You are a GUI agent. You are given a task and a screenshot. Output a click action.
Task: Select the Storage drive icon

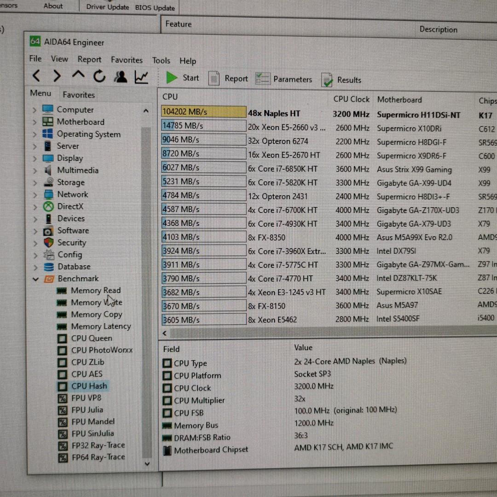(48, 182)
